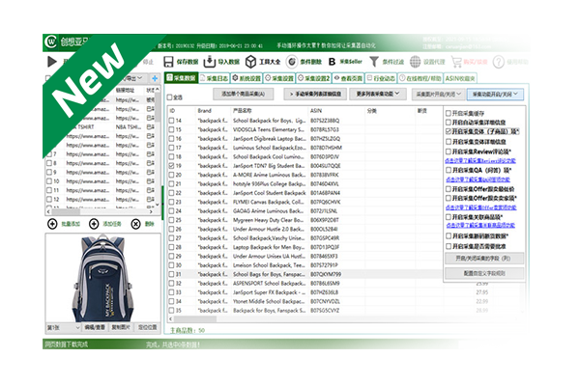Open the 采集设置2 tab
The height and width of the screenshot is (386, 580).
[313, 78]
